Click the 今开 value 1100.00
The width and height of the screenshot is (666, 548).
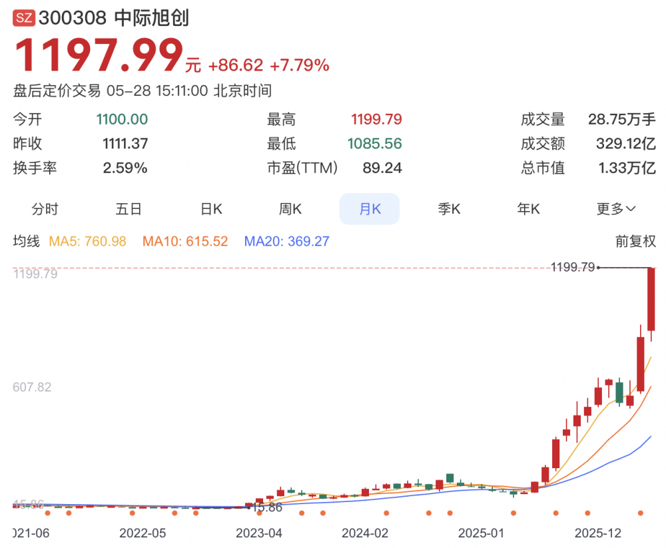[x=122, y=119]
